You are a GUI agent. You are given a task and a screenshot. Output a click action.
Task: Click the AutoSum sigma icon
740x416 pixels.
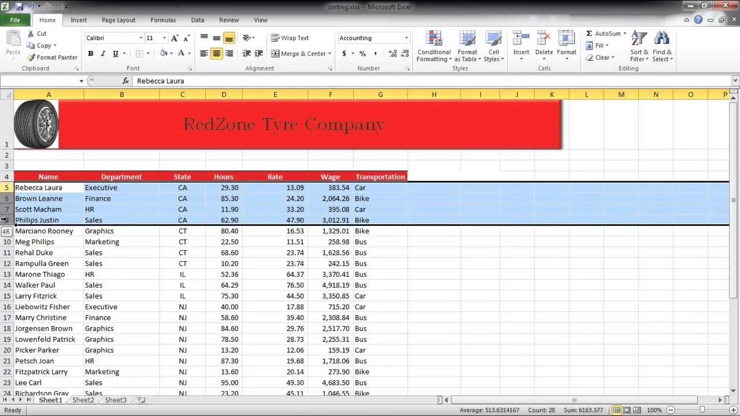tap(589, 34)
